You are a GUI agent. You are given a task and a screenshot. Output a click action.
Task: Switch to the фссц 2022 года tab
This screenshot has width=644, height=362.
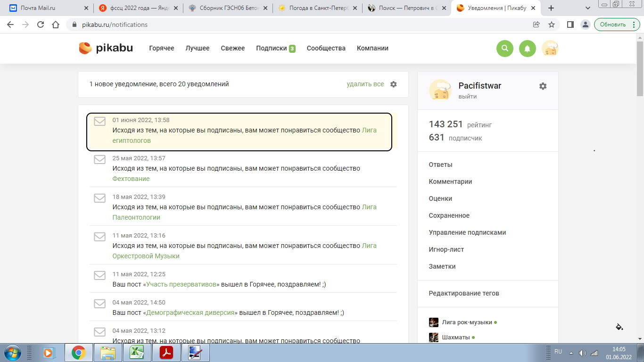tap(138, 8)
